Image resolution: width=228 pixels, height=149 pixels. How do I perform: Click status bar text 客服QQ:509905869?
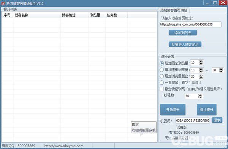click(x=19, y=146)
